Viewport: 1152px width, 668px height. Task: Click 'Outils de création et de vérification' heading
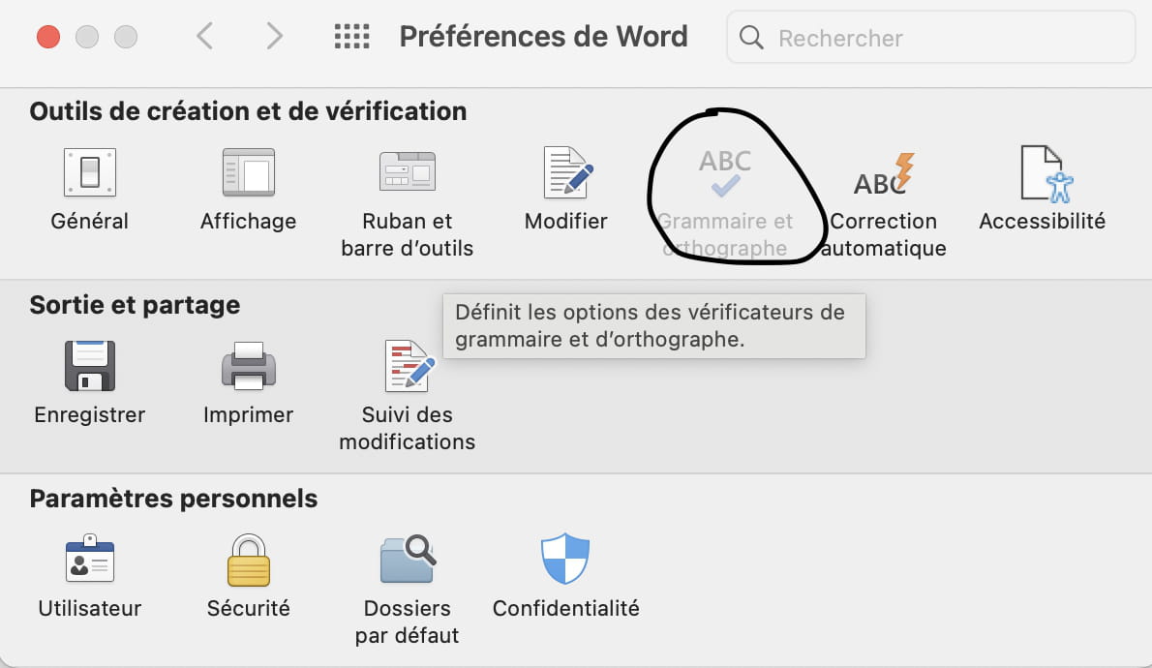(x=249, y=111)
